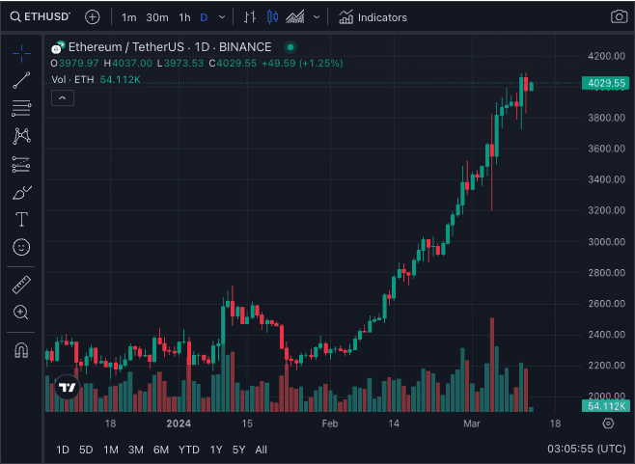635x464 pixels.
Task: Click the 2400.00 price axis label
Action: [x=606, y=334]
